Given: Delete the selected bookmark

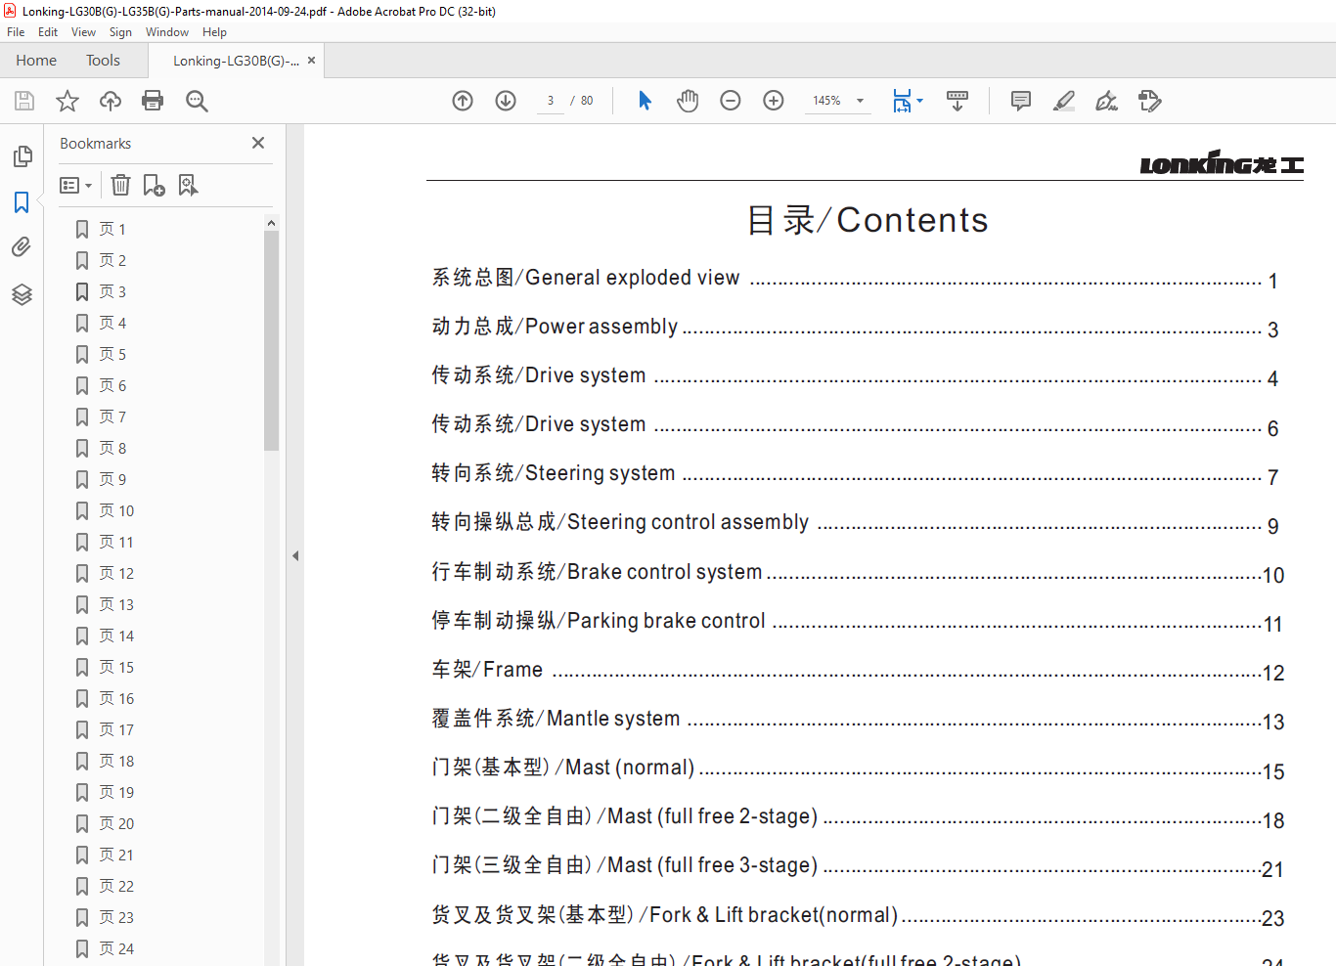Looking at the screenshot, I should (120, 185).
